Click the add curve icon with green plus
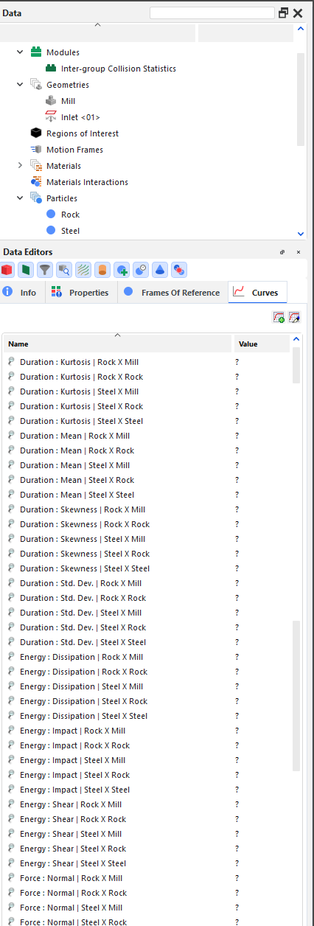The height and width of the screenshot is (926, 314). [279, 317]
